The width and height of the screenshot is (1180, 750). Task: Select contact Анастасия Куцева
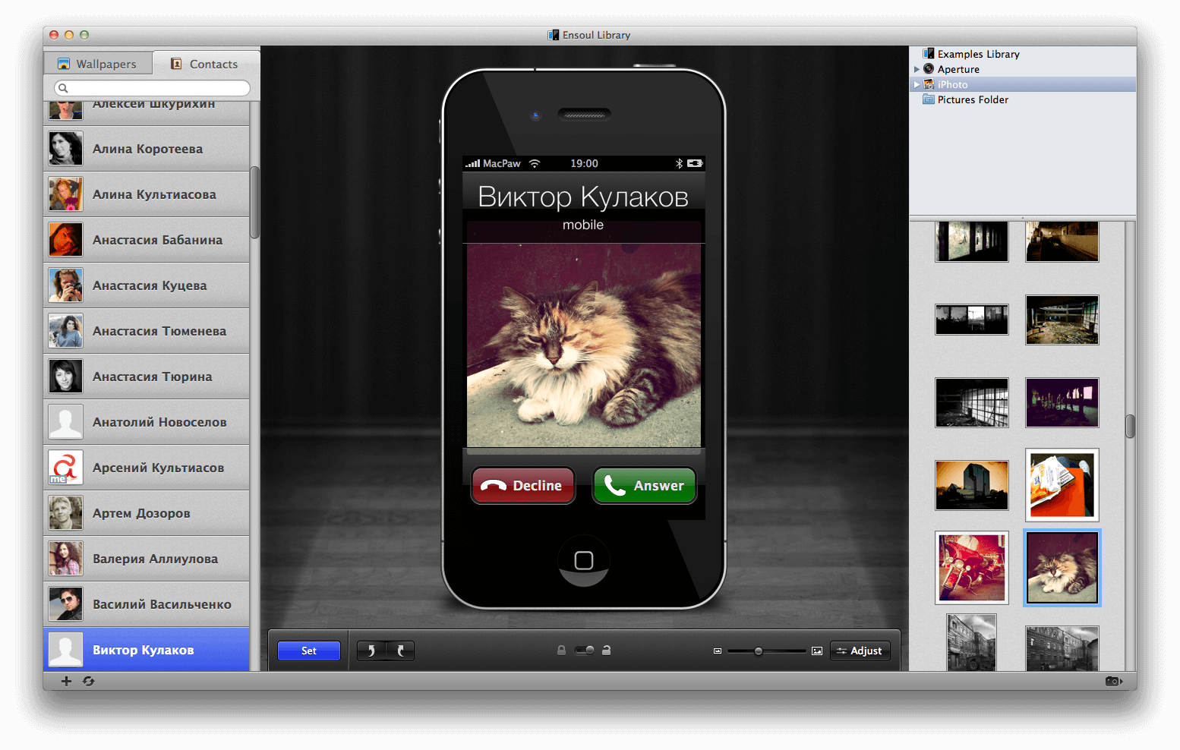pyautogui.click(x=147, y=285)
